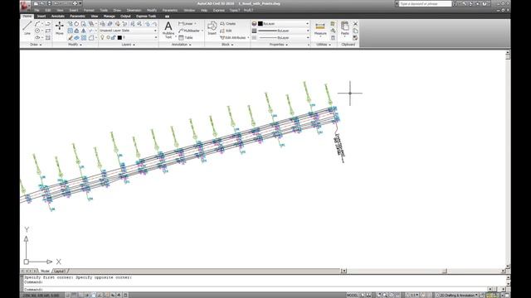The width and height of the screenshot is (531, 298).
Task: Click the Cut icon in Clipboard panel
Action: [355, 24]
